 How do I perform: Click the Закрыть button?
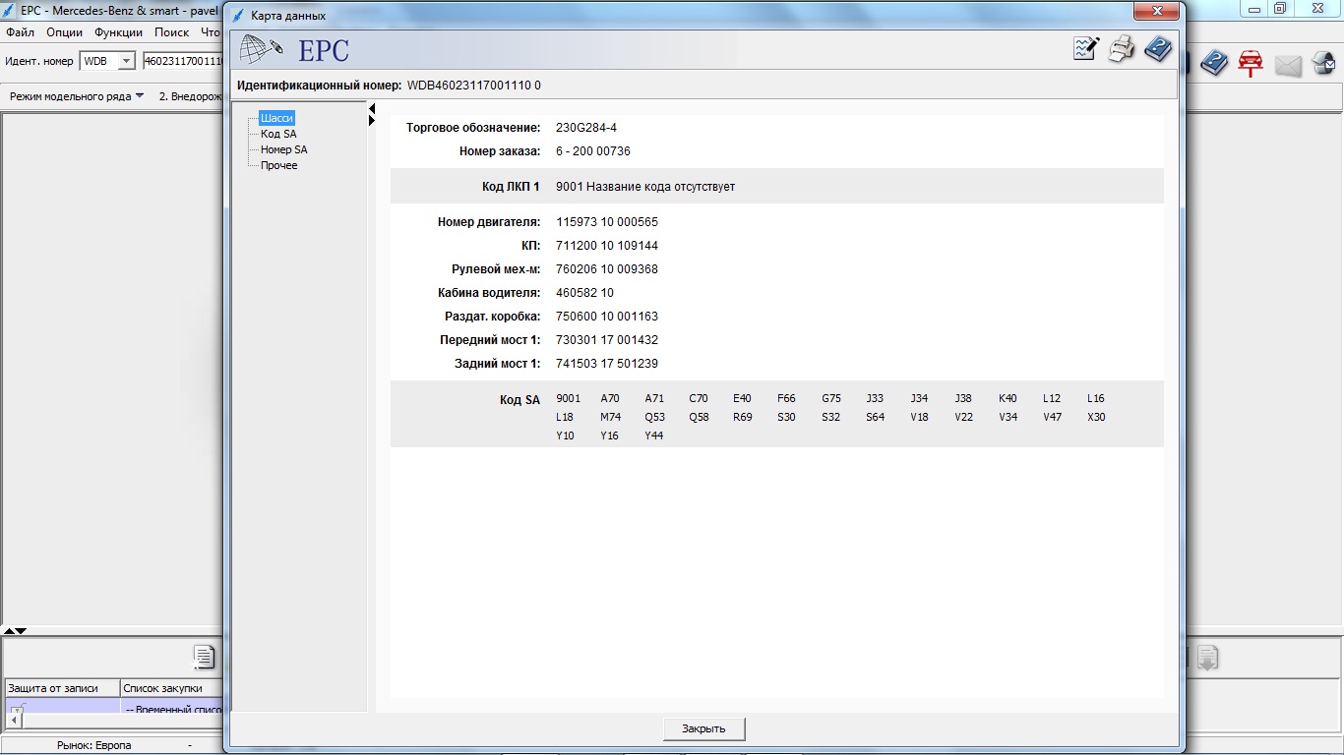pyautogui.click(x=704, y=728)
